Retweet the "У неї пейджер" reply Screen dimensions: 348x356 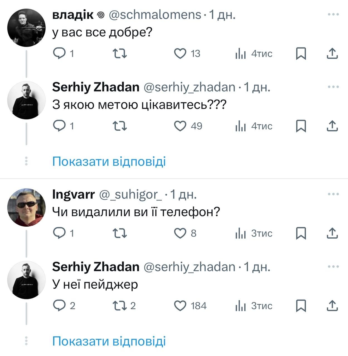click(x=120, y=306)
